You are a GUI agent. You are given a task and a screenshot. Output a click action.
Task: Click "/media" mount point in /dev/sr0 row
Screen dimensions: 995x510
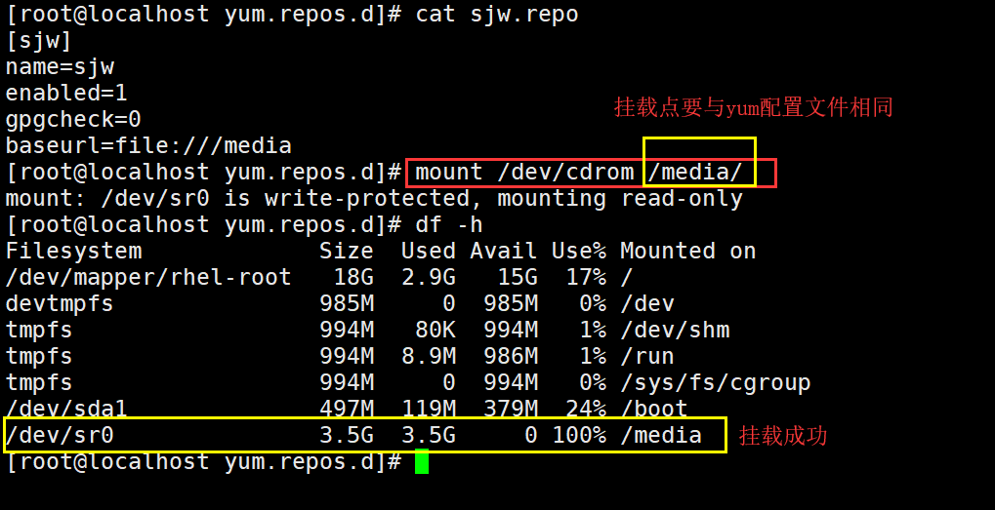tap(661, 435)
